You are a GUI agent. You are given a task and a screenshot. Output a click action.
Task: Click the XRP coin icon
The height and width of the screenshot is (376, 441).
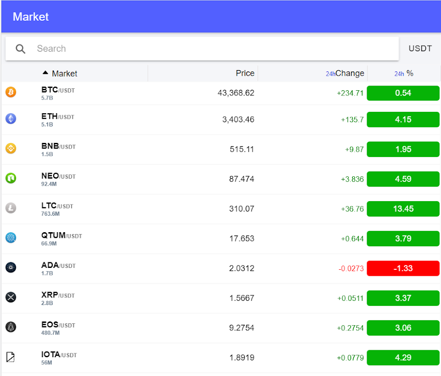(x=11, y=297)
